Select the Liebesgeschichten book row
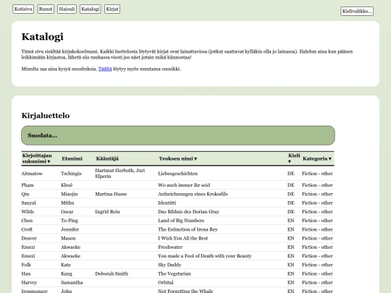Screen dimensions: 391x293 [177, 174]
